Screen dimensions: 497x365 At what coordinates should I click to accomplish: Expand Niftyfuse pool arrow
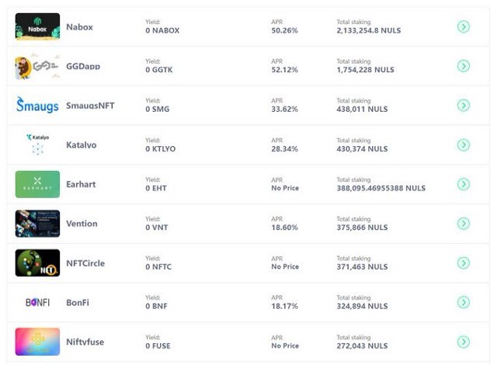click(464, 342)
